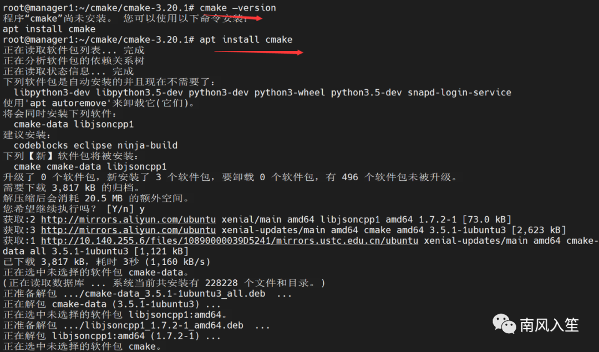Click 'ninja-build' in suggested packages
Image resolution: width=599 pixels, height=352 pixels.
click(148, 145)
